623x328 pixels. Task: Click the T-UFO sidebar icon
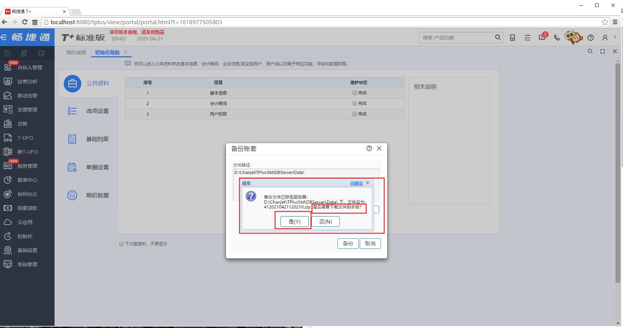(8, 138)
